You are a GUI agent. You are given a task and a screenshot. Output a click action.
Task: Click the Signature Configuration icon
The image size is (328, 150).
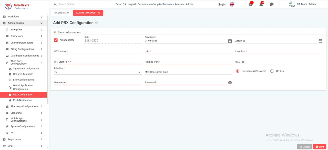(x=10, y=69)
